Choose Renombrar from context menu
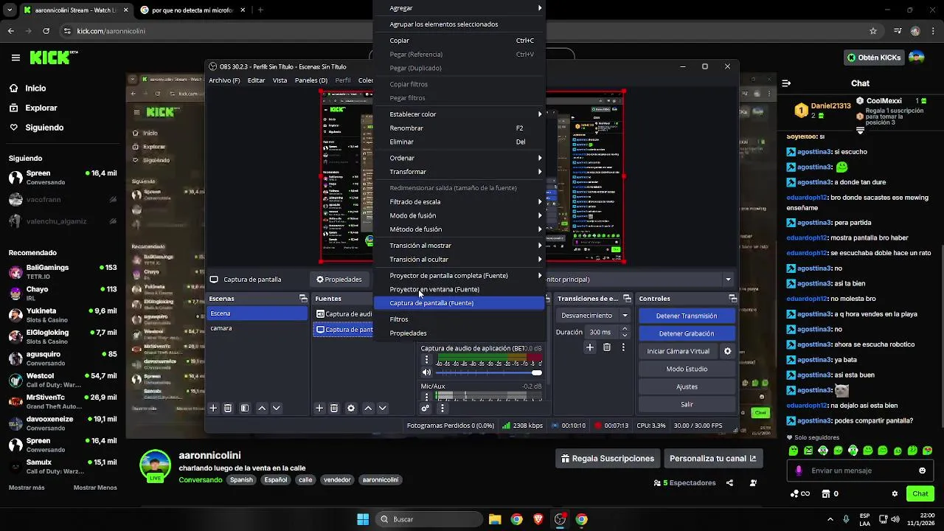 point(459,128)
